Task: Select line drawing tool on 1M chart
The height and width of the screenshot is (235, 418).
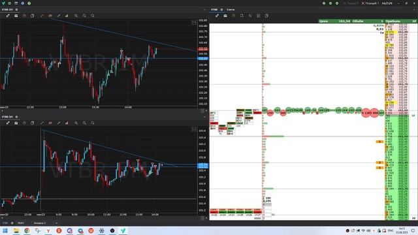Action: (42, 16)
